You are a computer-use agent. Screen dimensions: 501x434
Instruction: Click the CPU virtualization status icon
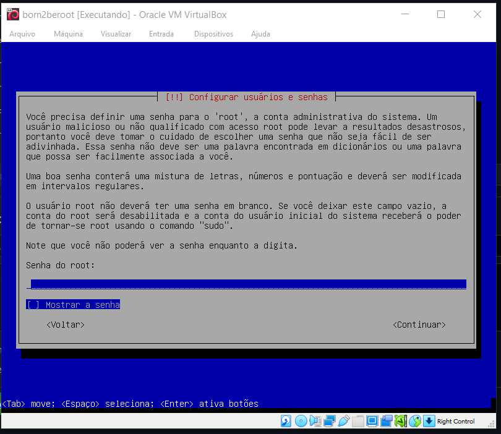[x=401, y=421]
